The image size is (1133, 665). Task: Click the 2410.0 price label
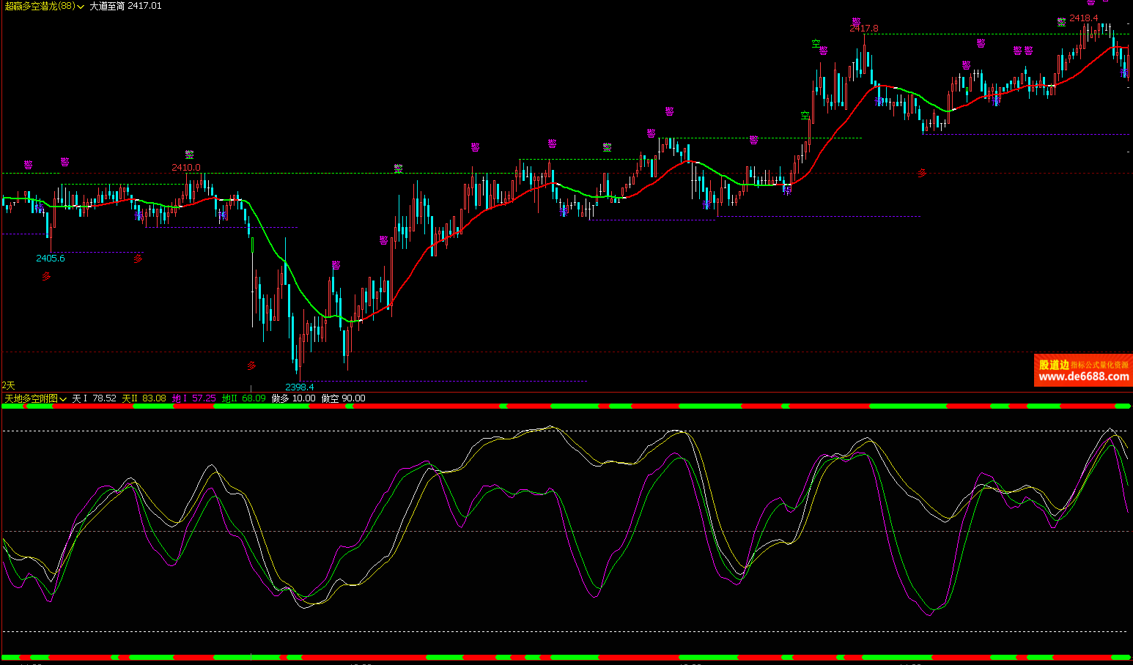(x=186, y=167)
